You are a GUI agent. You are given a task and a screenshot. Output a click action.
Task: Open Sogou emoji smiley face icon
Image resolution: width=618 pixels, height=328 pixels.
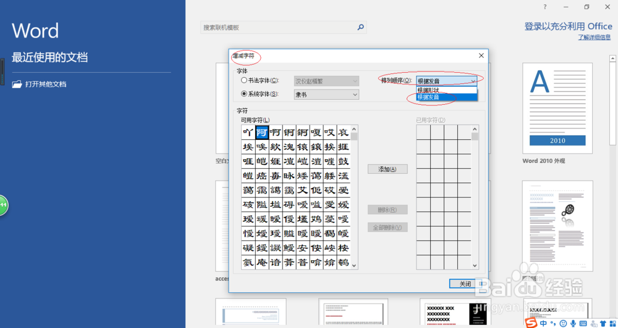coord(563,323)
